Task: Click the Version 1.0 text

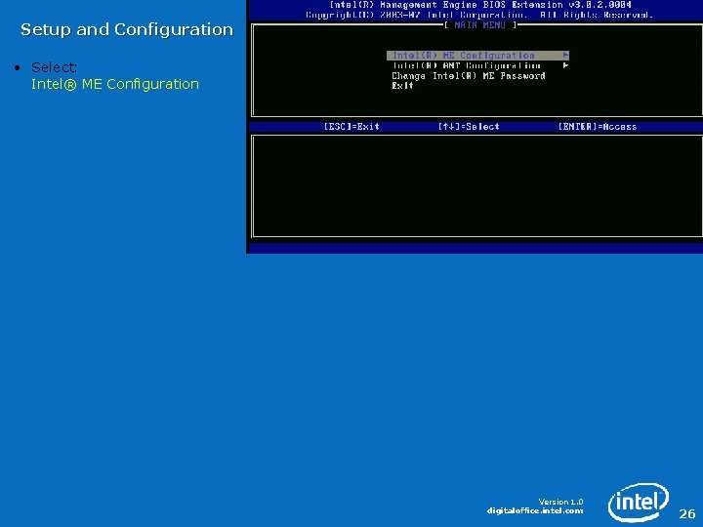Action: [x=560, y=502]
